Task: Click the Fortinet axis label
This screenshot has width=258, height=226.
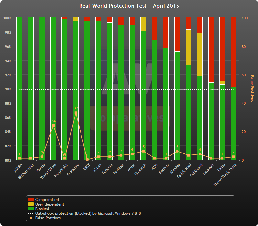Action: pyautogui.click(x=119, y=169)
